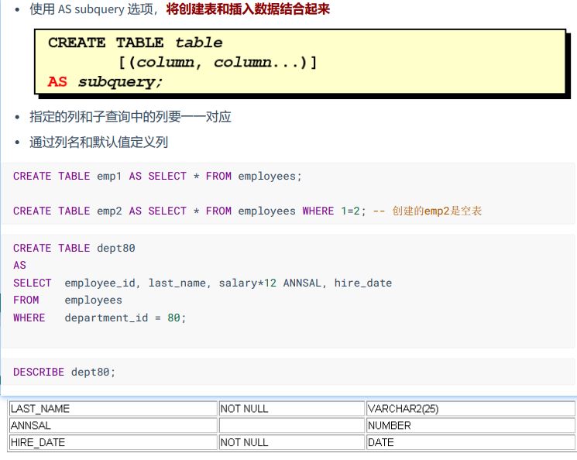This screenshot has height=460, width=577.
Task: Click 'hire_date' in the SELECT line
Action: tap(362, 283)
